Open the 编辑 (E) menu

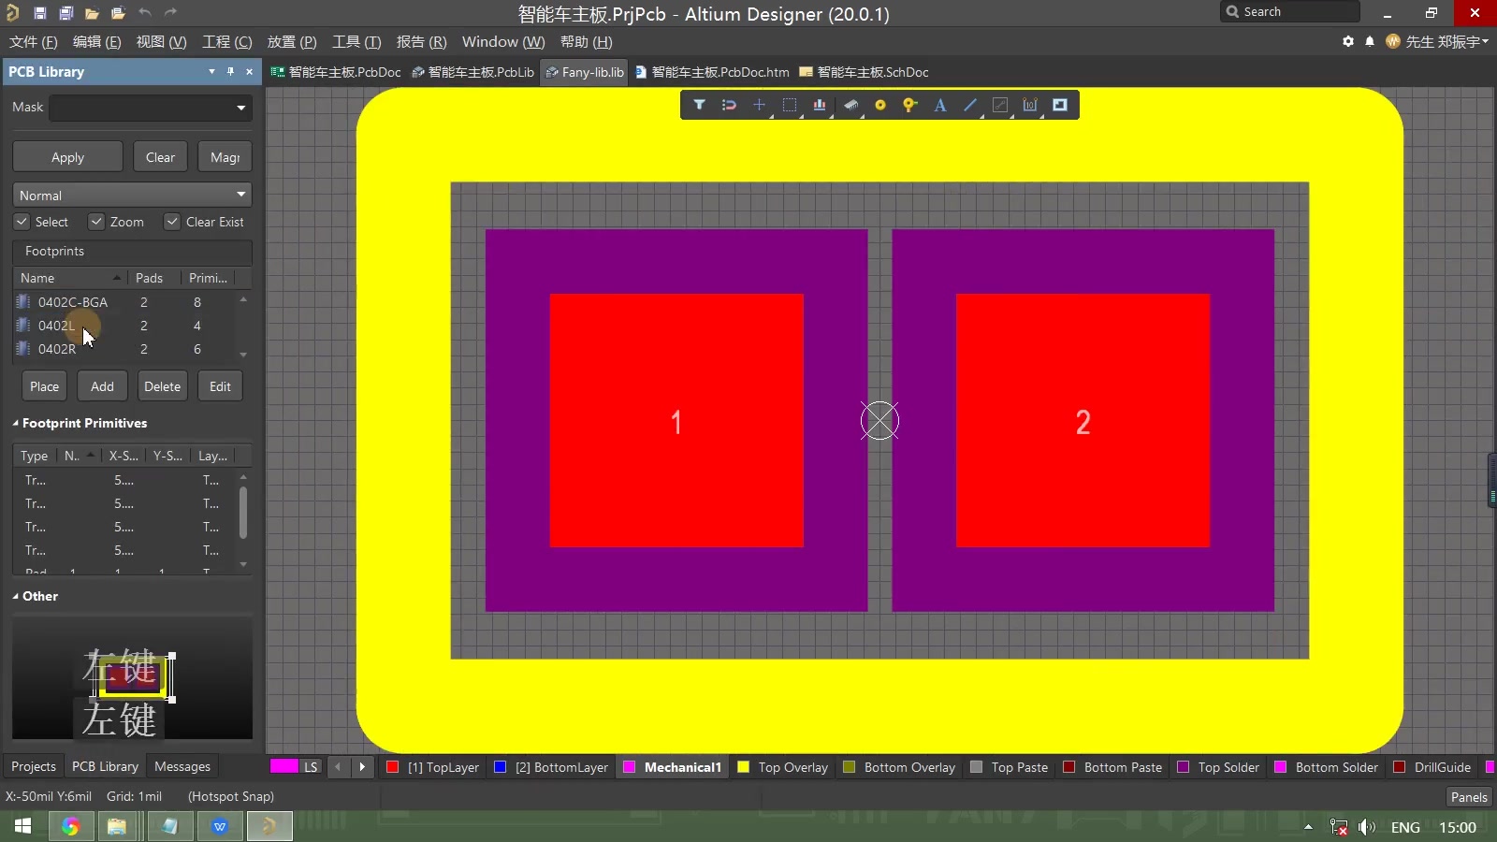(97, 41)
